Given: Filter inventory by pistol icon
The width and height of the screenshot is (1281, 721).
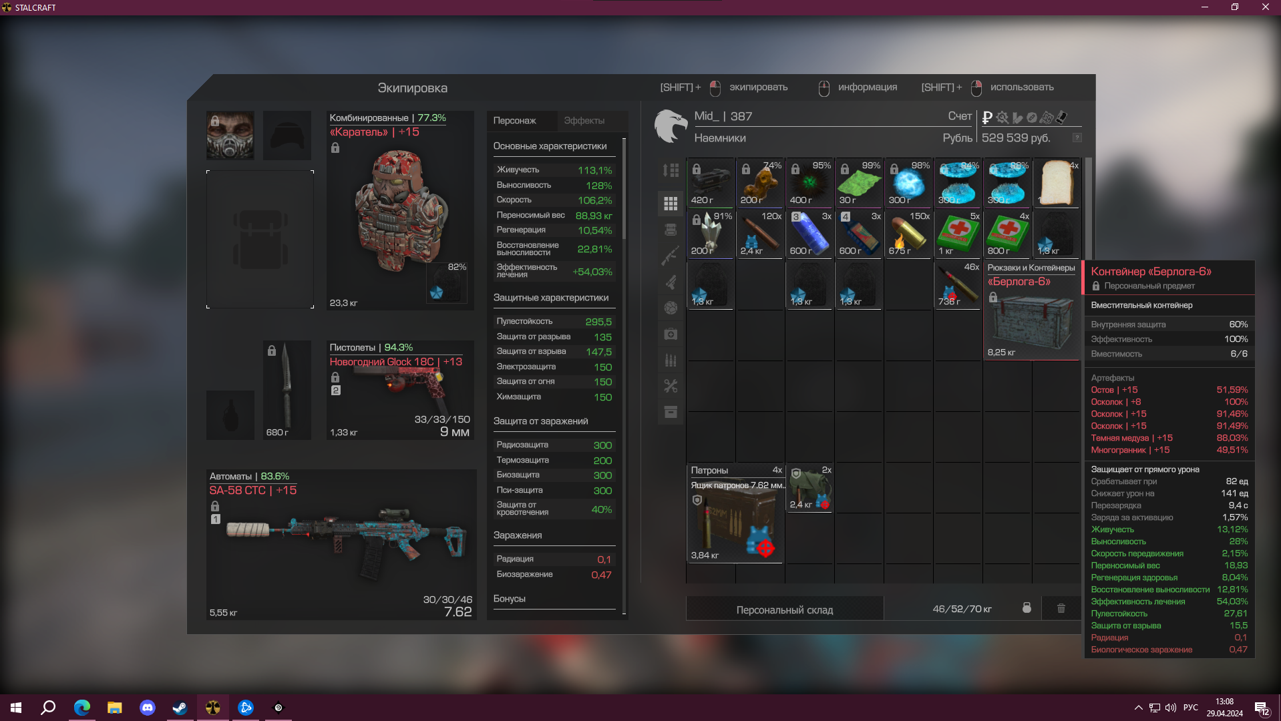Looking at the screenshot, I should point(671,282).
